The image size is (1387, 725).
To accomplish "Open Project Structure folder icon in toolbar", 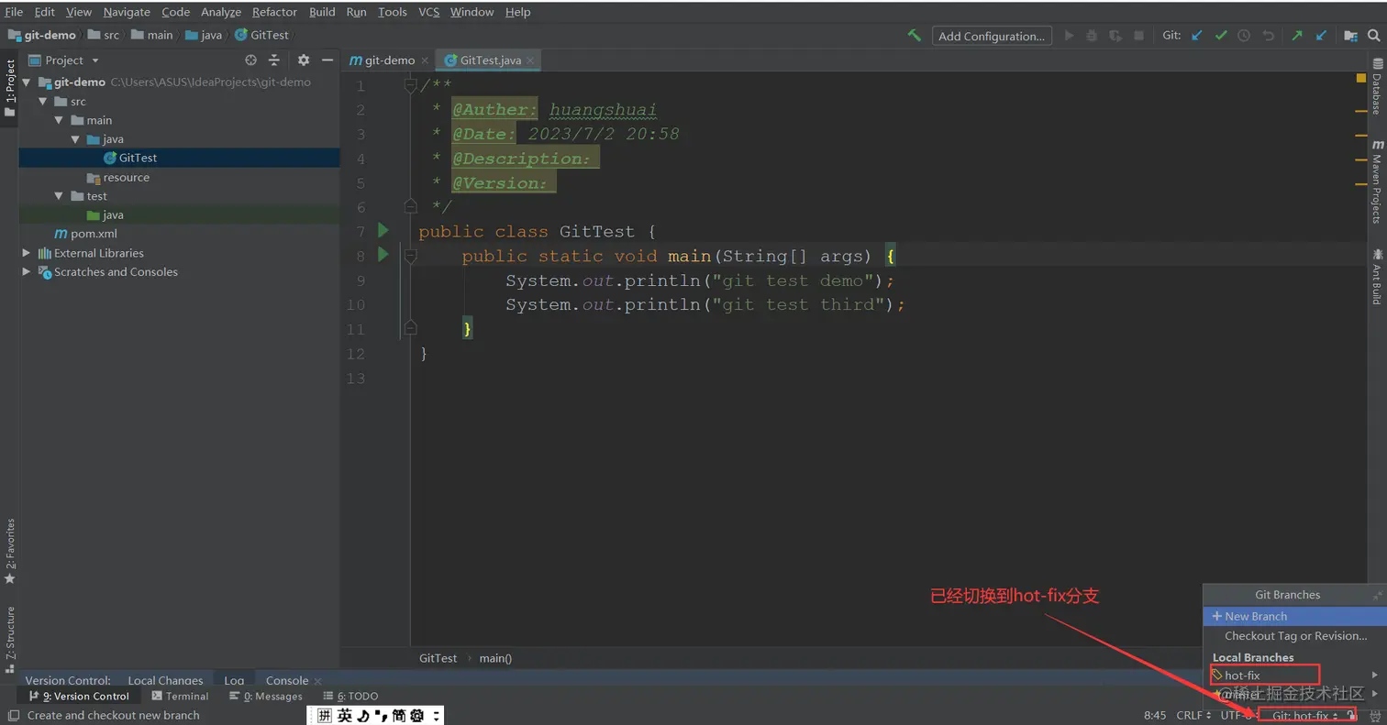I will click(x=1350, y=36).
